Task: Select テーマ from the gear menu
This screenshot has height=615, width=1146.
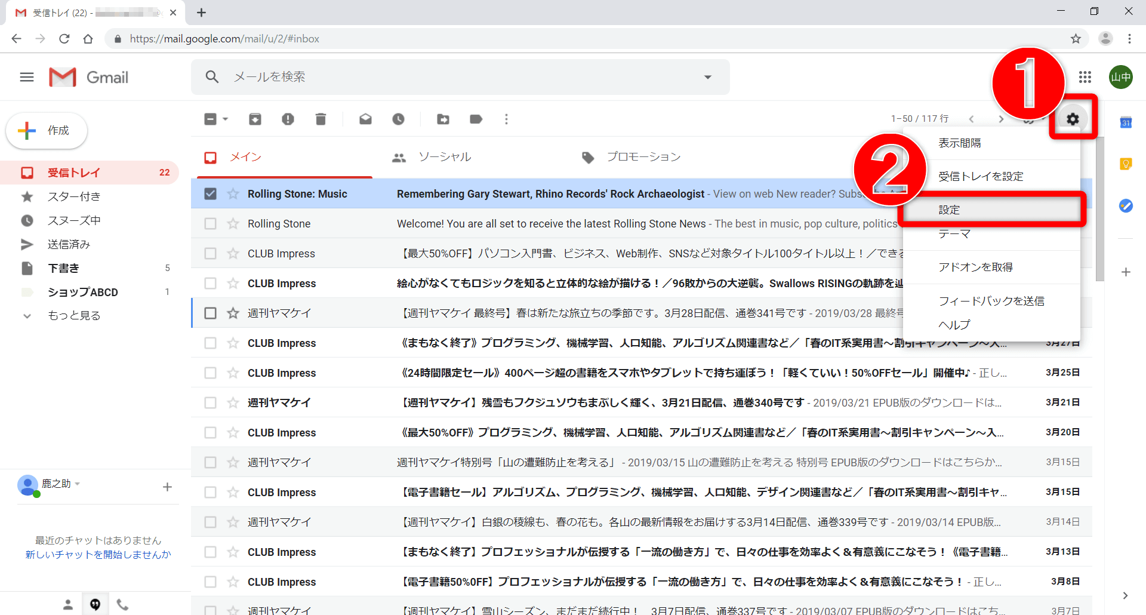Action: click(x=991, y=233)
